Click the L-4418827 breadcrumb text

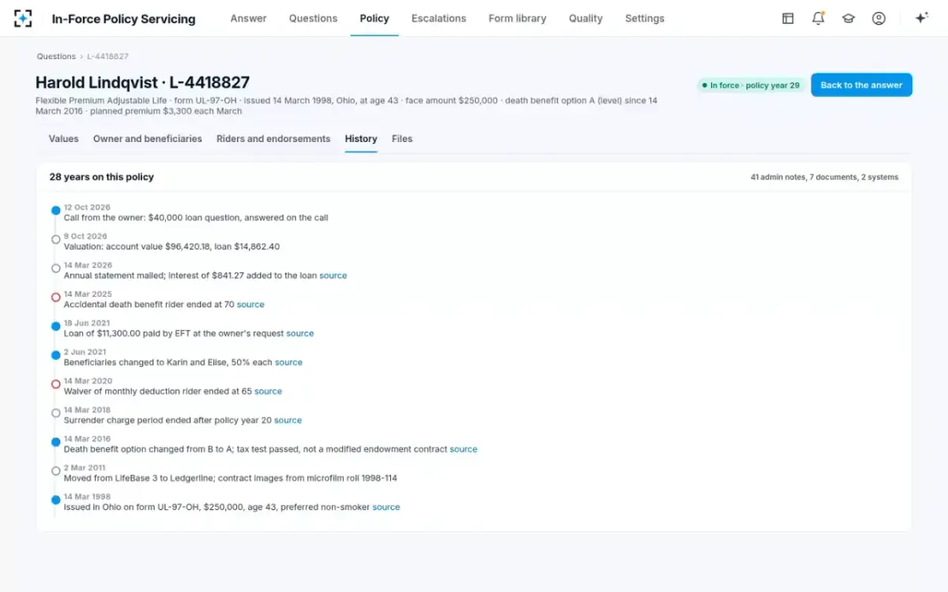coord(107,57)
